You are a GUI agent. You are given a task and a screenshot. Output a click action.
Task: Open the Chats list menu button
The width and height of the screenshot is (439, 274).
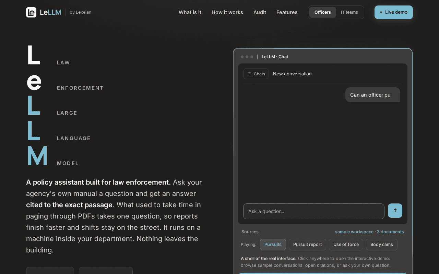[x=256, y=74]
